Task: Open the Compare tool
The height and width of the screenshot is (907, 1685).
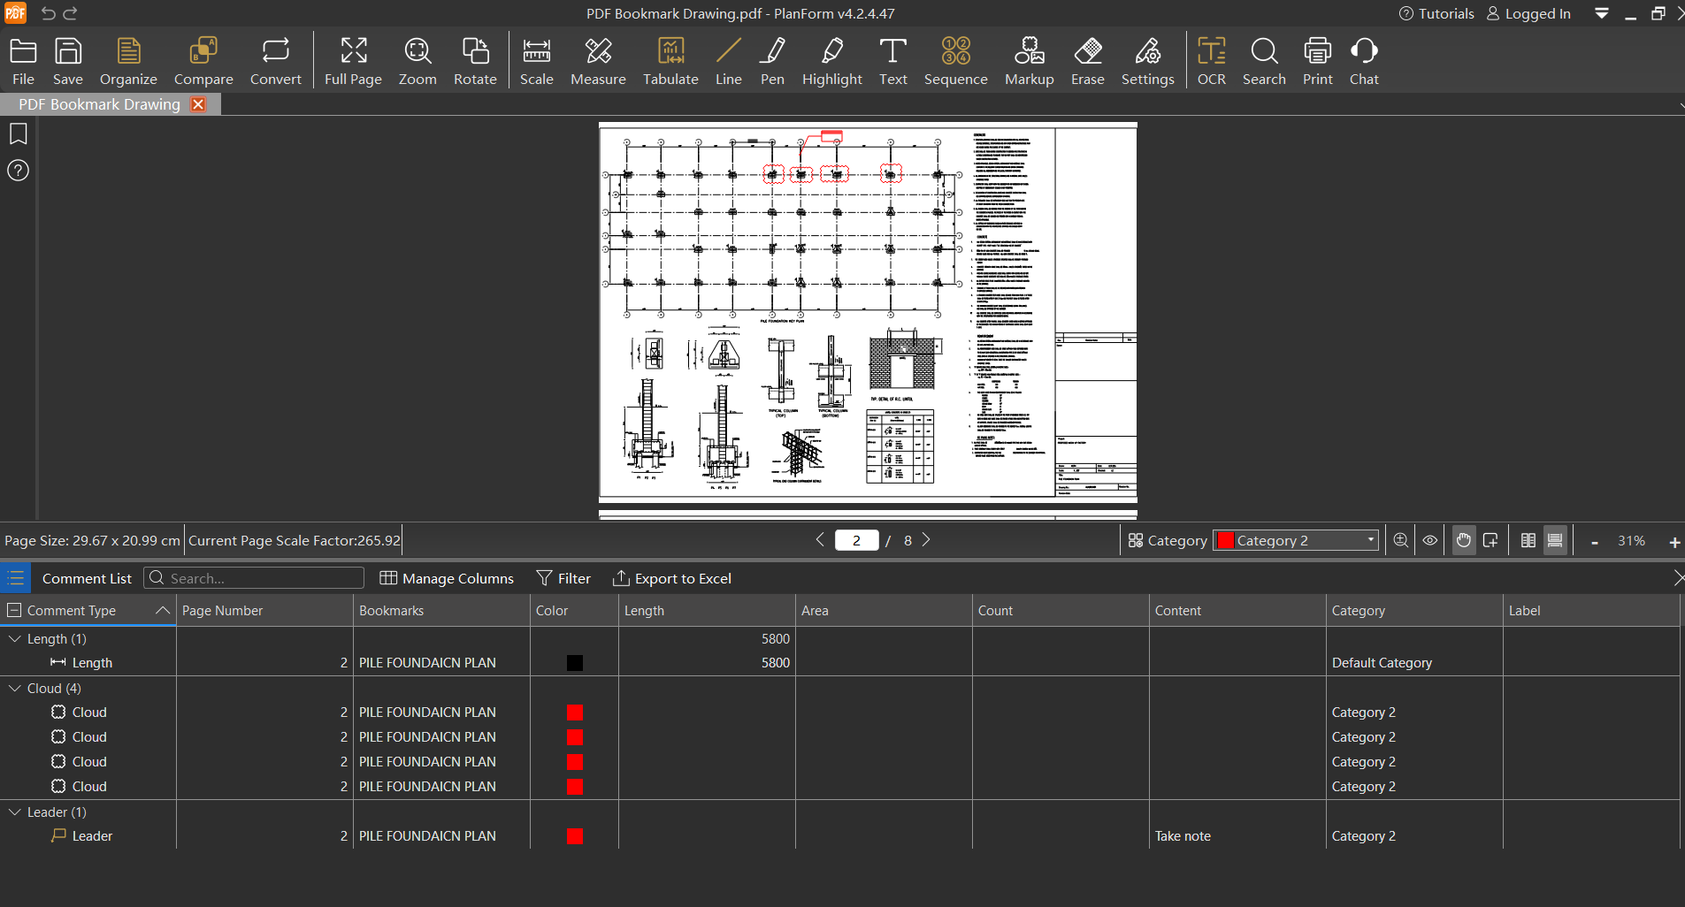Action: pyautogui.click(x=203, y=61)
